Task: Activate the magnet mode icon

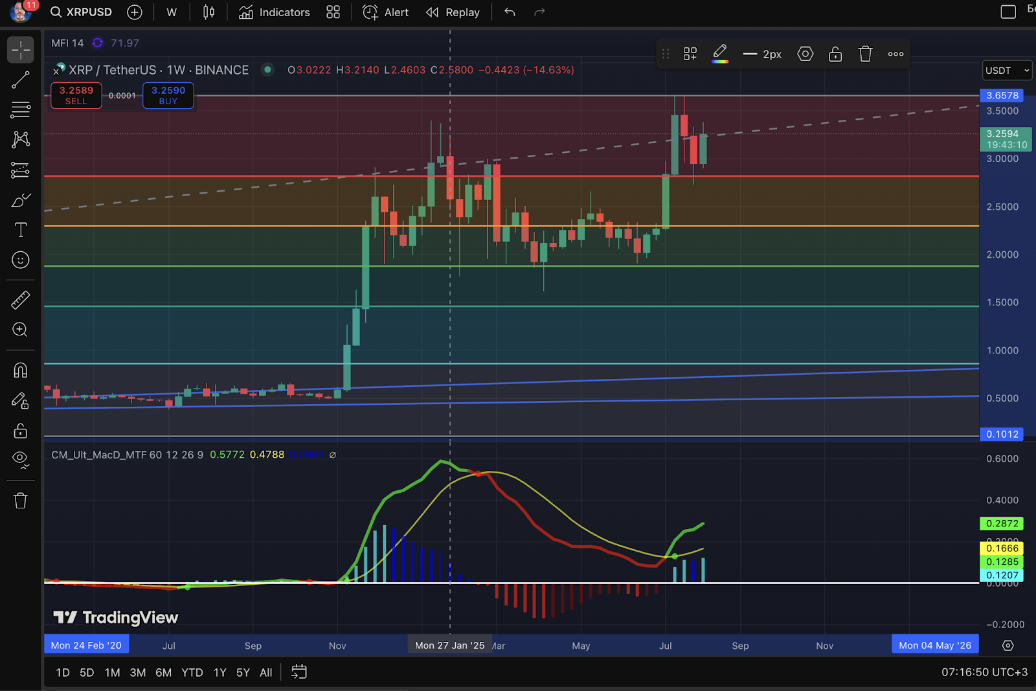Action: pos(20,370)
